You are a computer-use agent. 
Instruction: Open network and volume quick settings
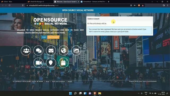[153, 93]
